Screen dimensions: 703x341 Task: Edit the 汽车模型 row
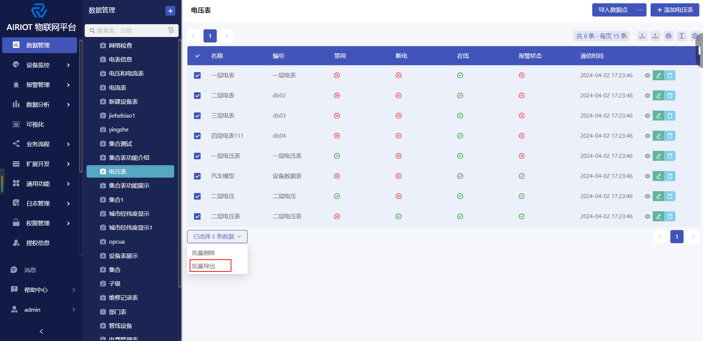click(x=658, y=176)
